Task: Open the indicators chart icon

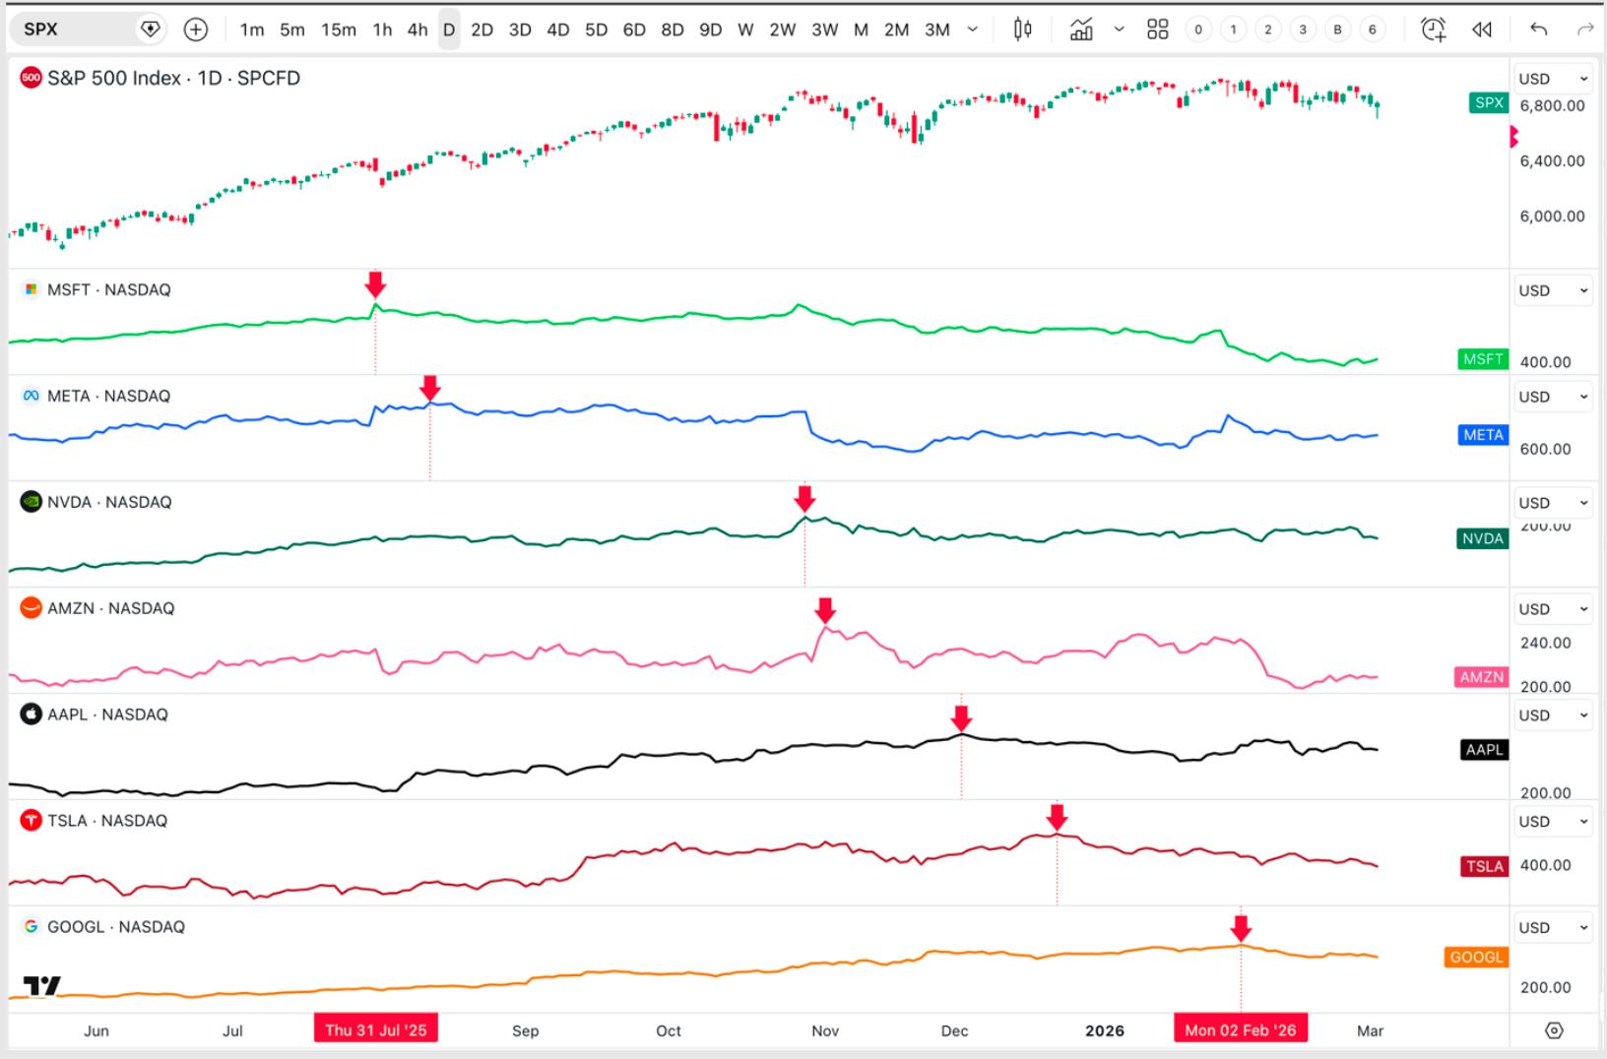Action: click(1081, 30)
